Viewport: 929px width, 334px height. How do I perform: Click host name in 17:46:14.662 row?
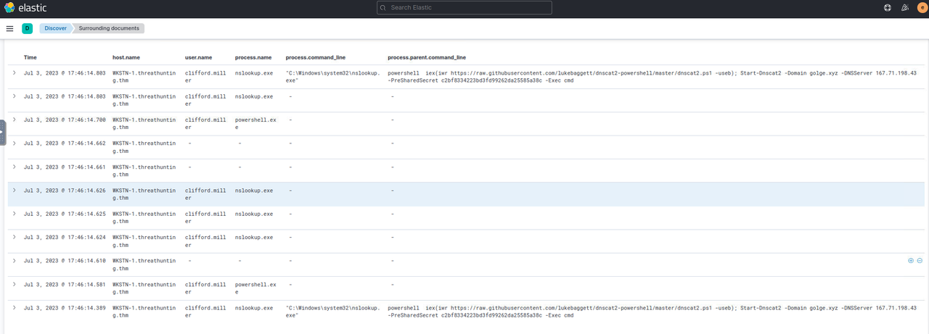pyautogui.click(x=144, y=147)
